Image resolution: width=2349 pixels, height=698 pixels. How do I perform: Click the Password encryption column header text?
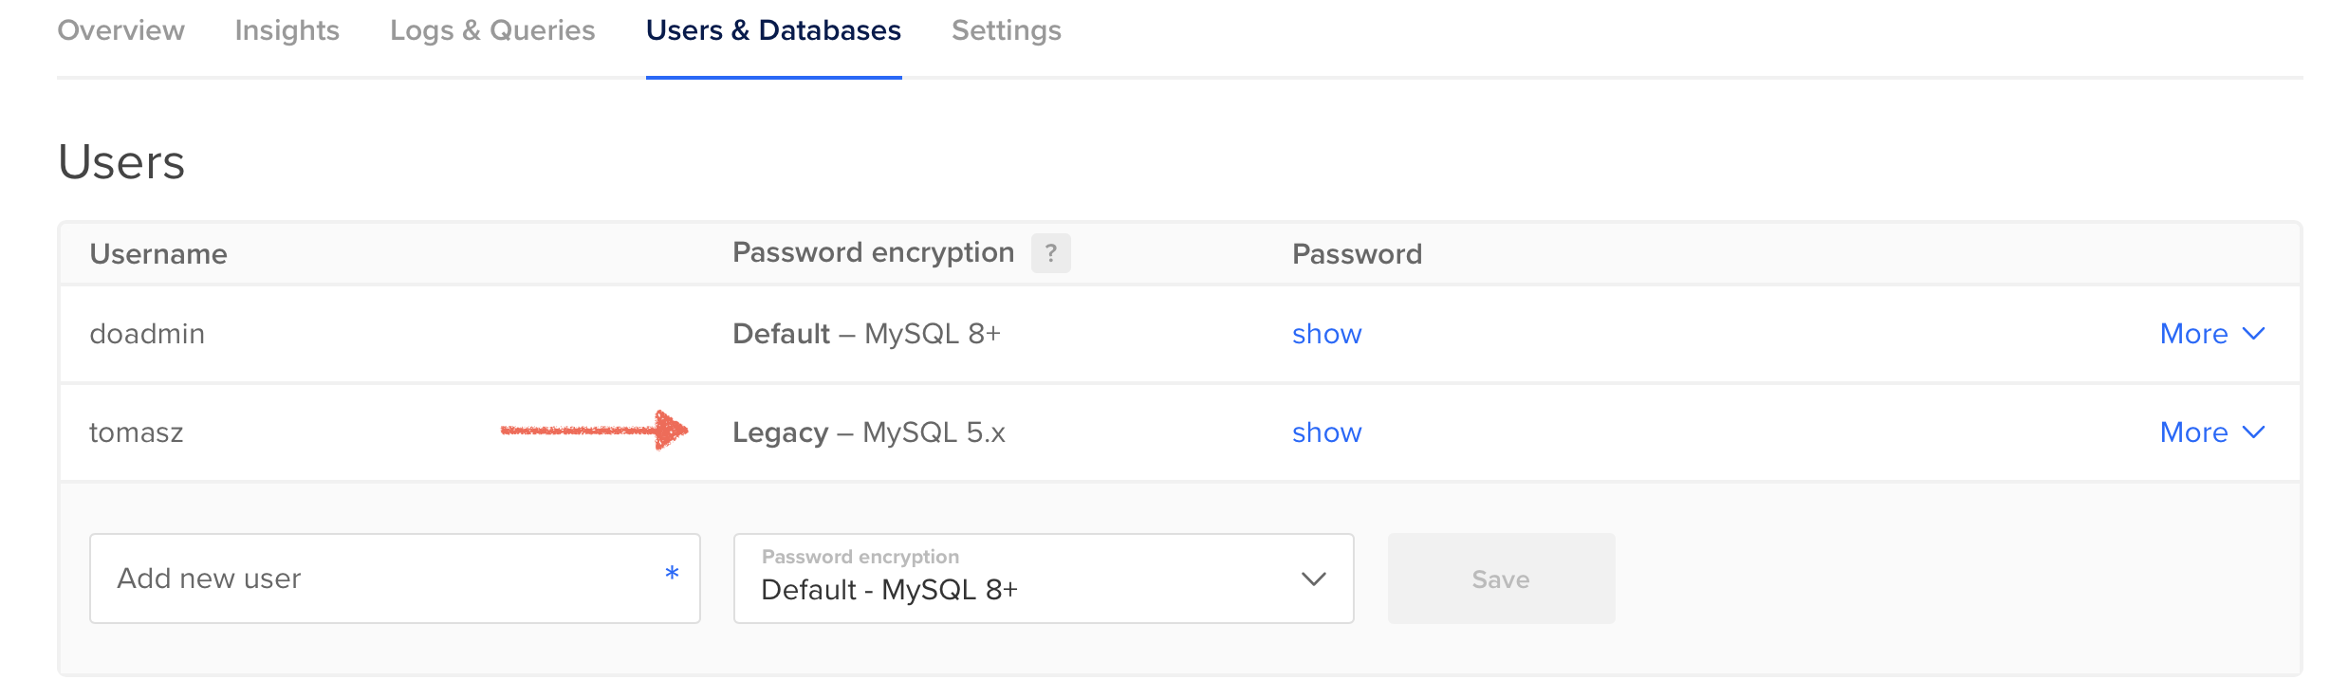coord(873,252)
